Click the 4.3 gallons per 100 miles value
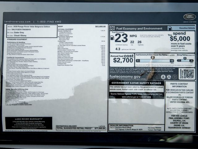 click(118, 49)
